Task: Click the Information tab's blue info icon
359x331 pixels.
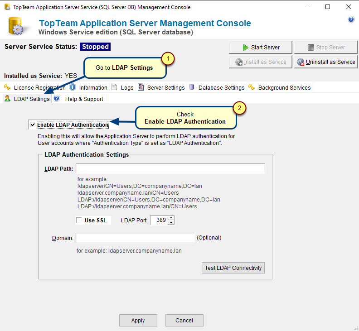Action: (73, 87)
